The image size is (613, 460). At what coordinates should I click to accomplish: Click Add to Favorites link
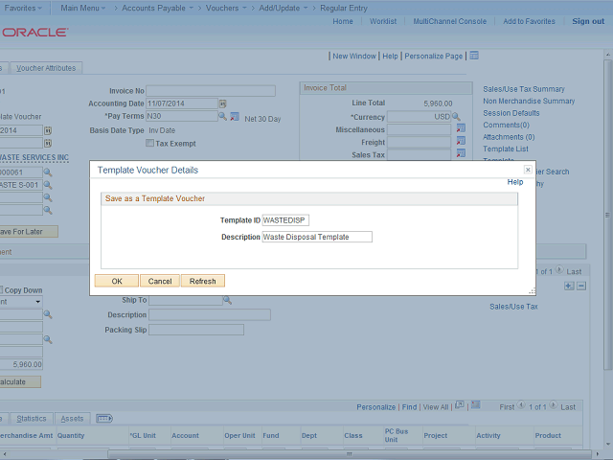529,21
